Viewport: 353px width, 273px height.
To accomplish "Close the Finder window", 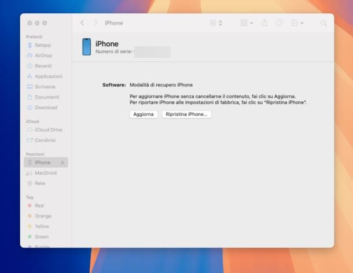I will pos(30,23).
